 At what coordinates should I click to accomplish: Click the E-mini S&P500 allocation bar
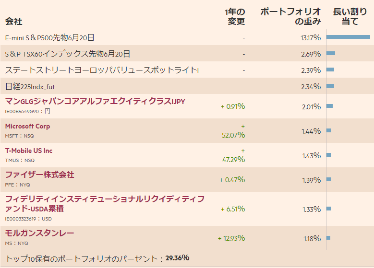pos(348,37)
